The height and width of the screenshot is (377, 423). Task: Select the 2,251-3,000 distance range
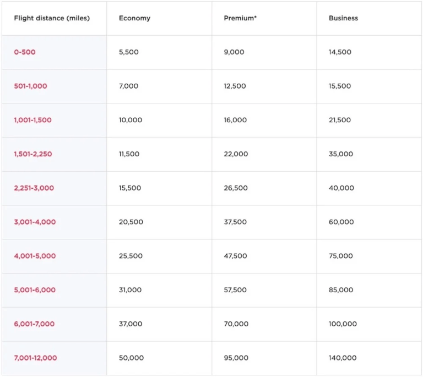[34, 188]
